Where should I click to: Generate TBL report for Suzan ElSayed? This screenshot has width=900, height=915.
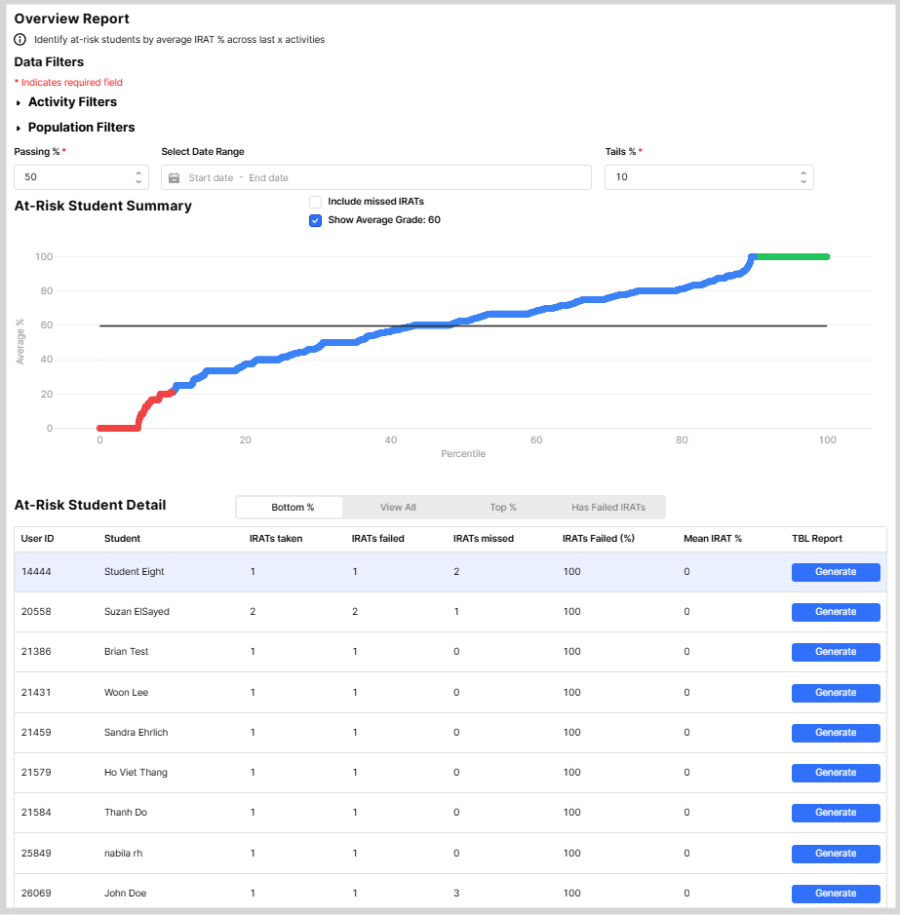click(836, 612)
